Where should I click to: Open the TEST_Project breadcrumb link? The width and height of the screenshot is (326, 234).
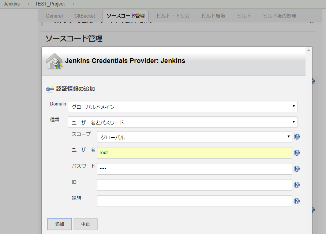click(50, 4)
